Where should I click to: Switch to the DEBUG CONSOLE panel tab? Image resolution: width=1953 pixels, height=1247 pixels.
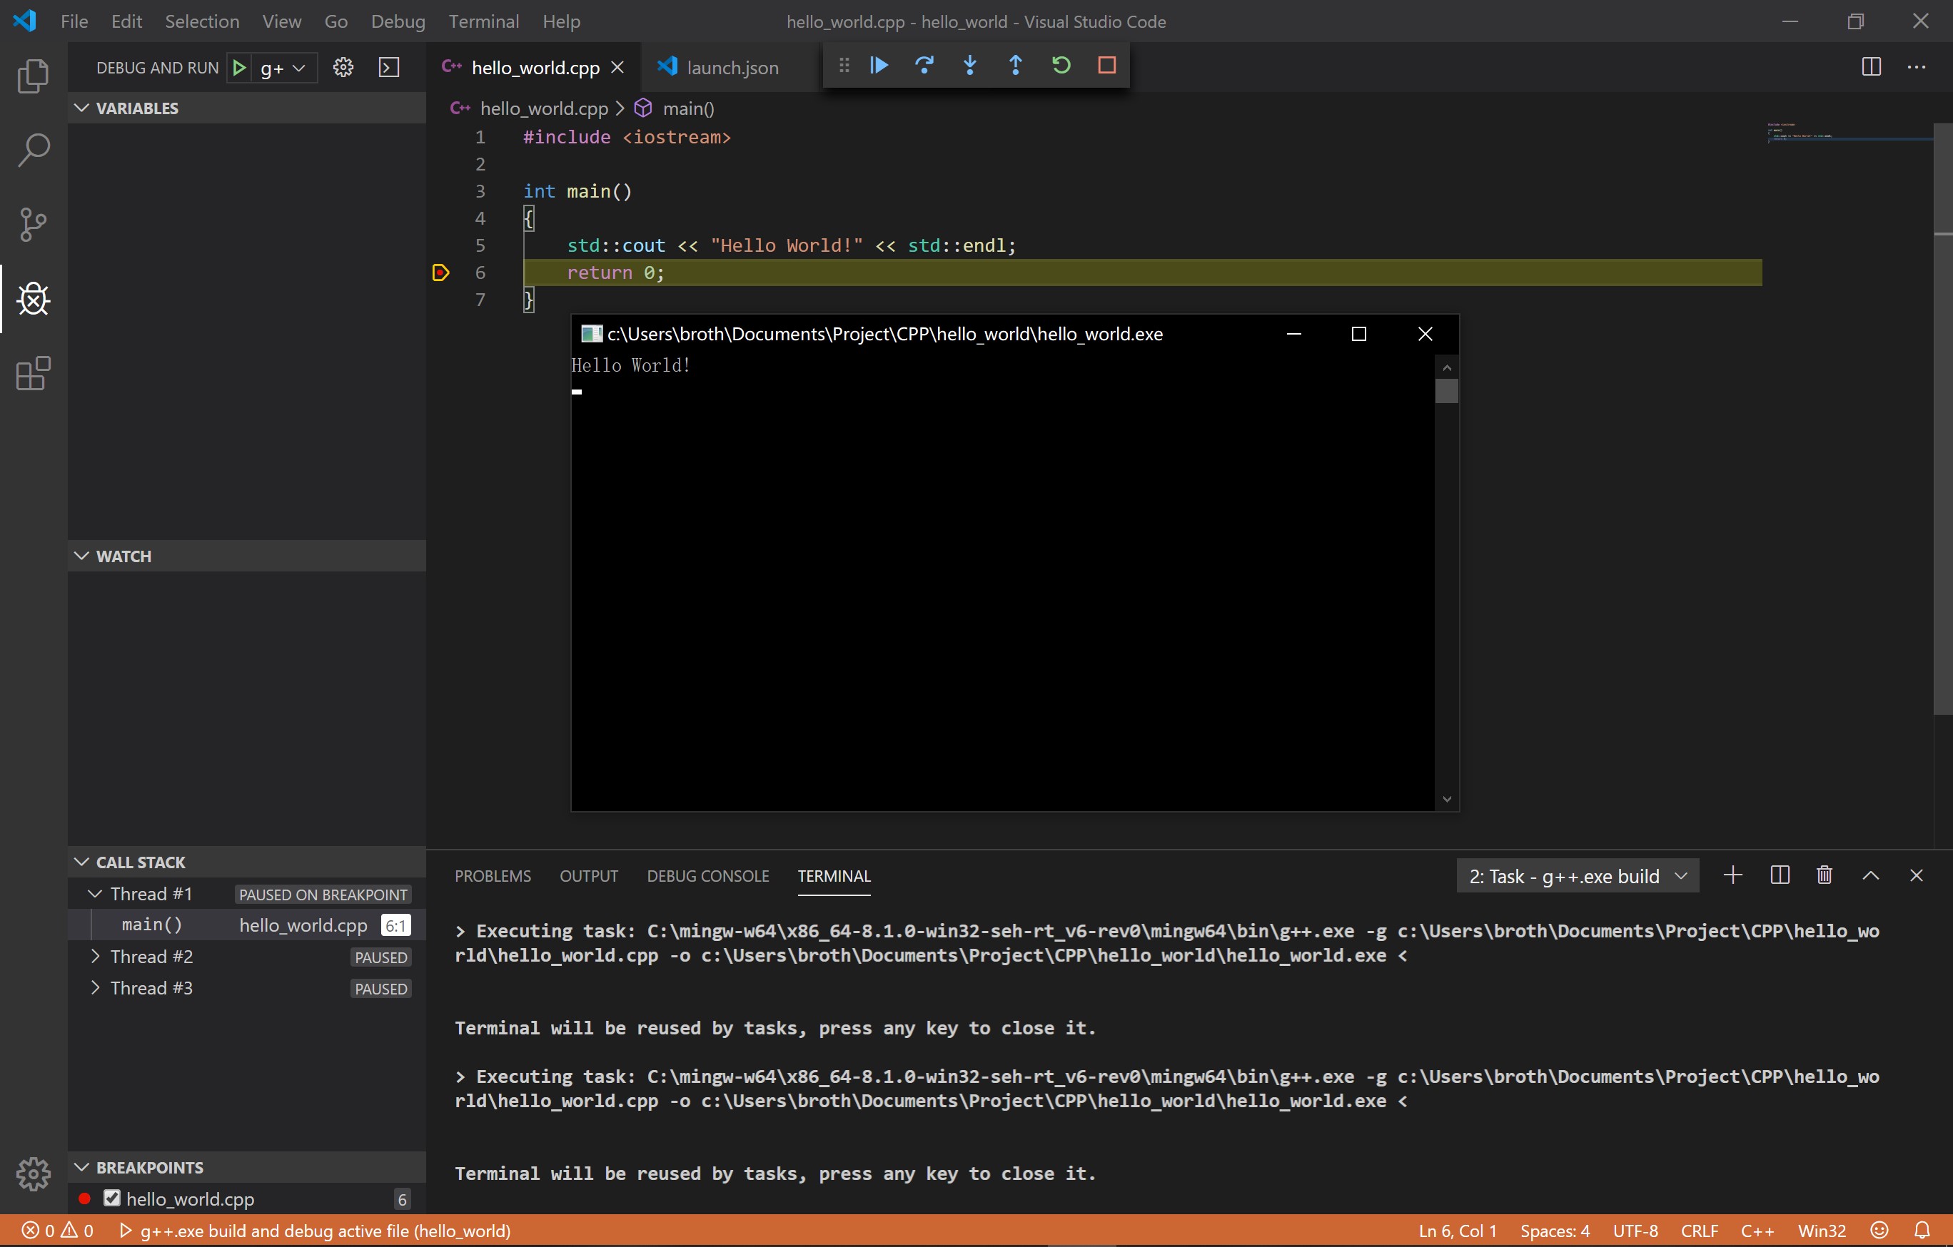pyautogui.click(x=707, y=875)
